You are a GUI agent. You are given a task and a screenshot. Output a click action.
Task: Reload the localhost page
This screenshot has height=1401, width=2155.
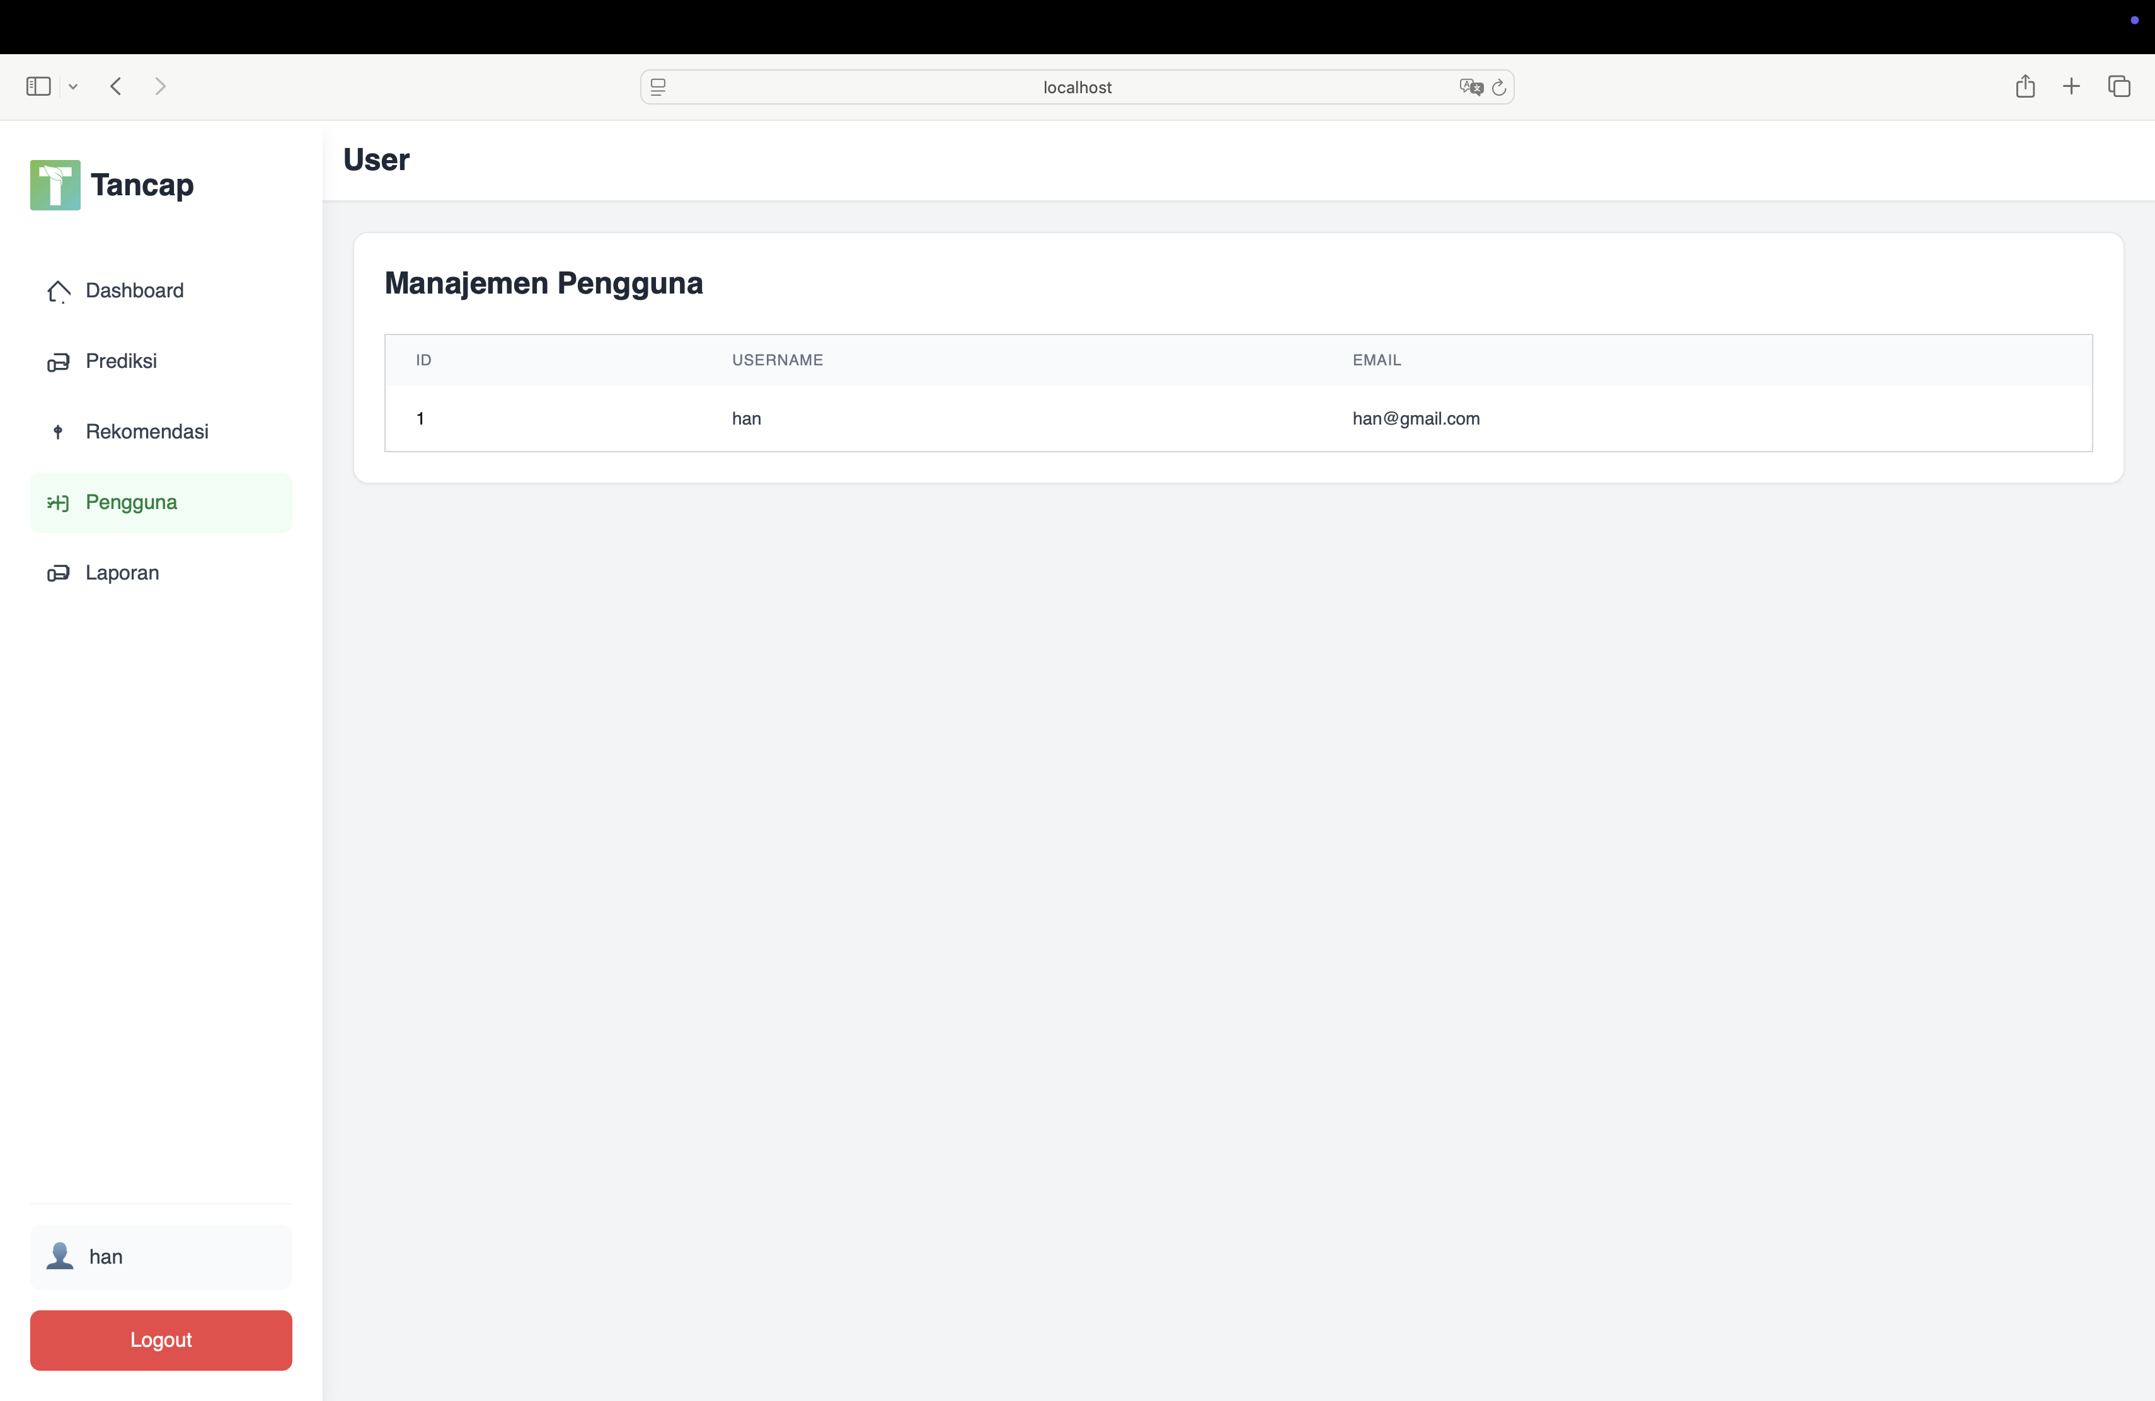[1498, 87]
